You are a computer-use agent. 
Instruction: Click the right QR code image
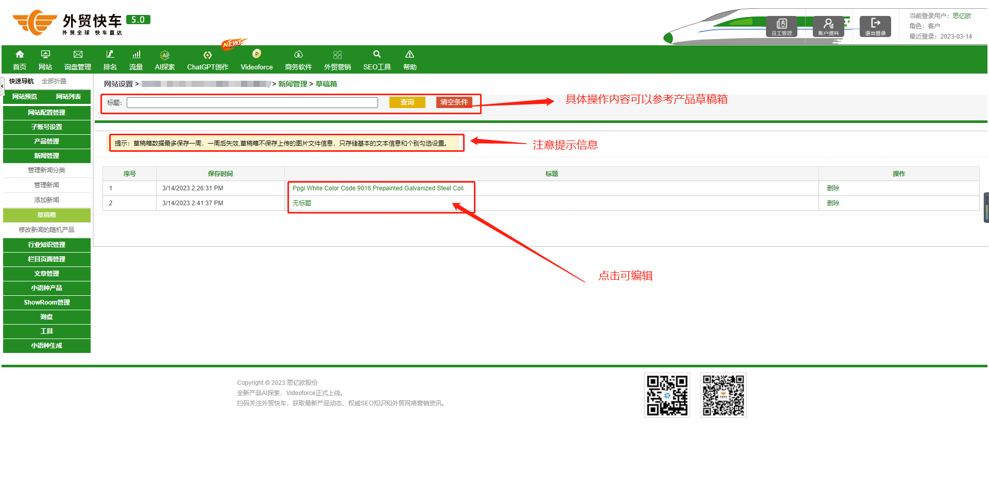coord(723,395)
